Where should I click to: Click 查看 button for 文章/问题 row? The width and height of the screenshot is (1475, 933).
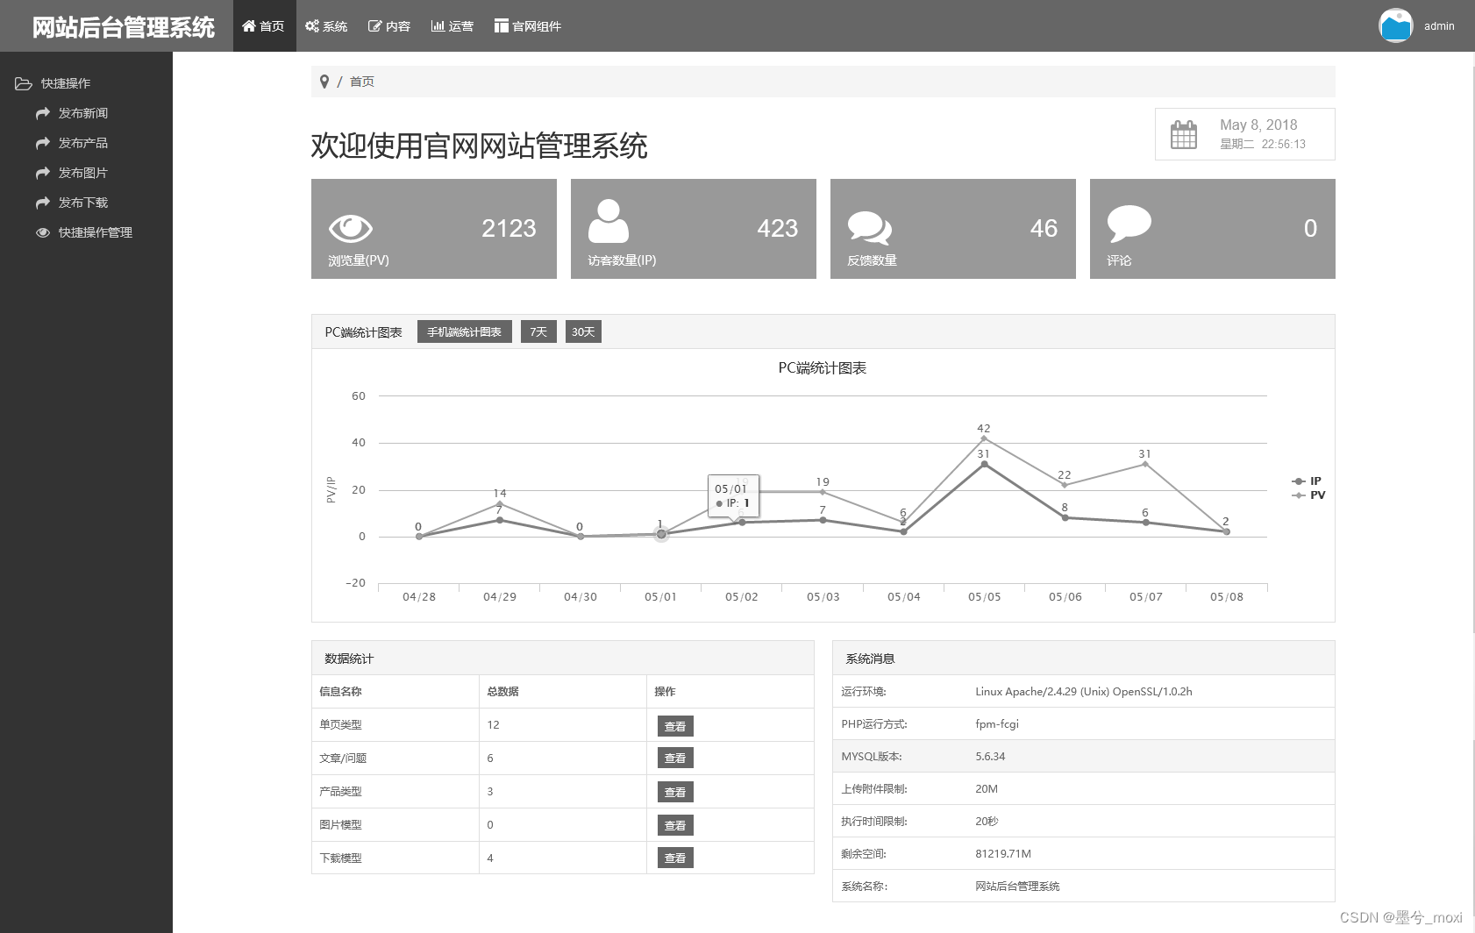pyautogui.click(x=675, y=758)
